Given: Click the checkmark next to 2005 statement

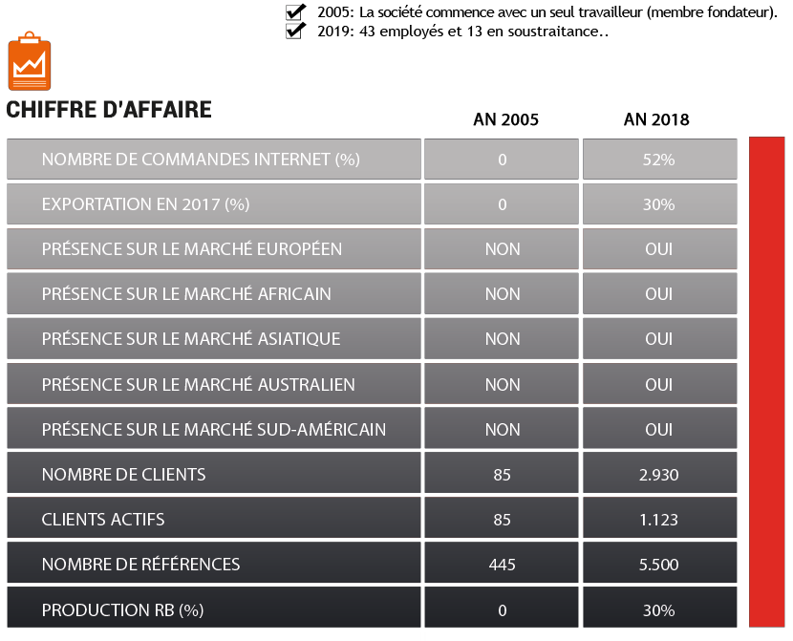Looking at the screenshot, I should (295, 11).
